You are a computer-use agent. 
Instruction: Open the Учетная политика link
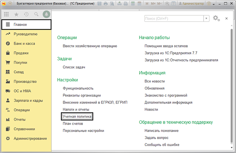click(x=77, y=116)
